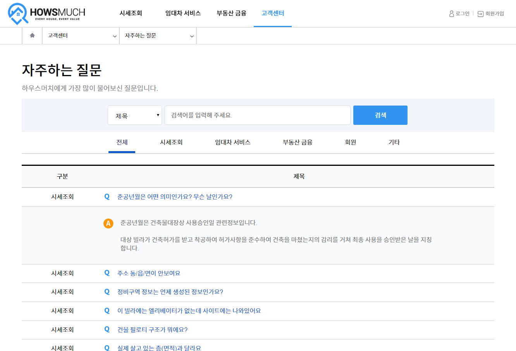Click the HOWSMUCH logo
516x351 pixels.
coord(46,14)
